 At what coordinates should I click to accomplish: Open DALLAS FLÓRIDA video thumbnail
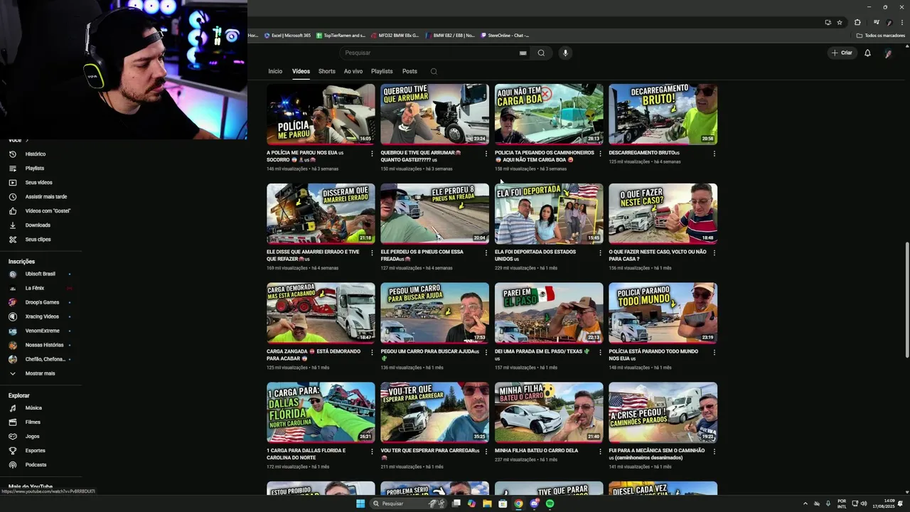point(321,412)
